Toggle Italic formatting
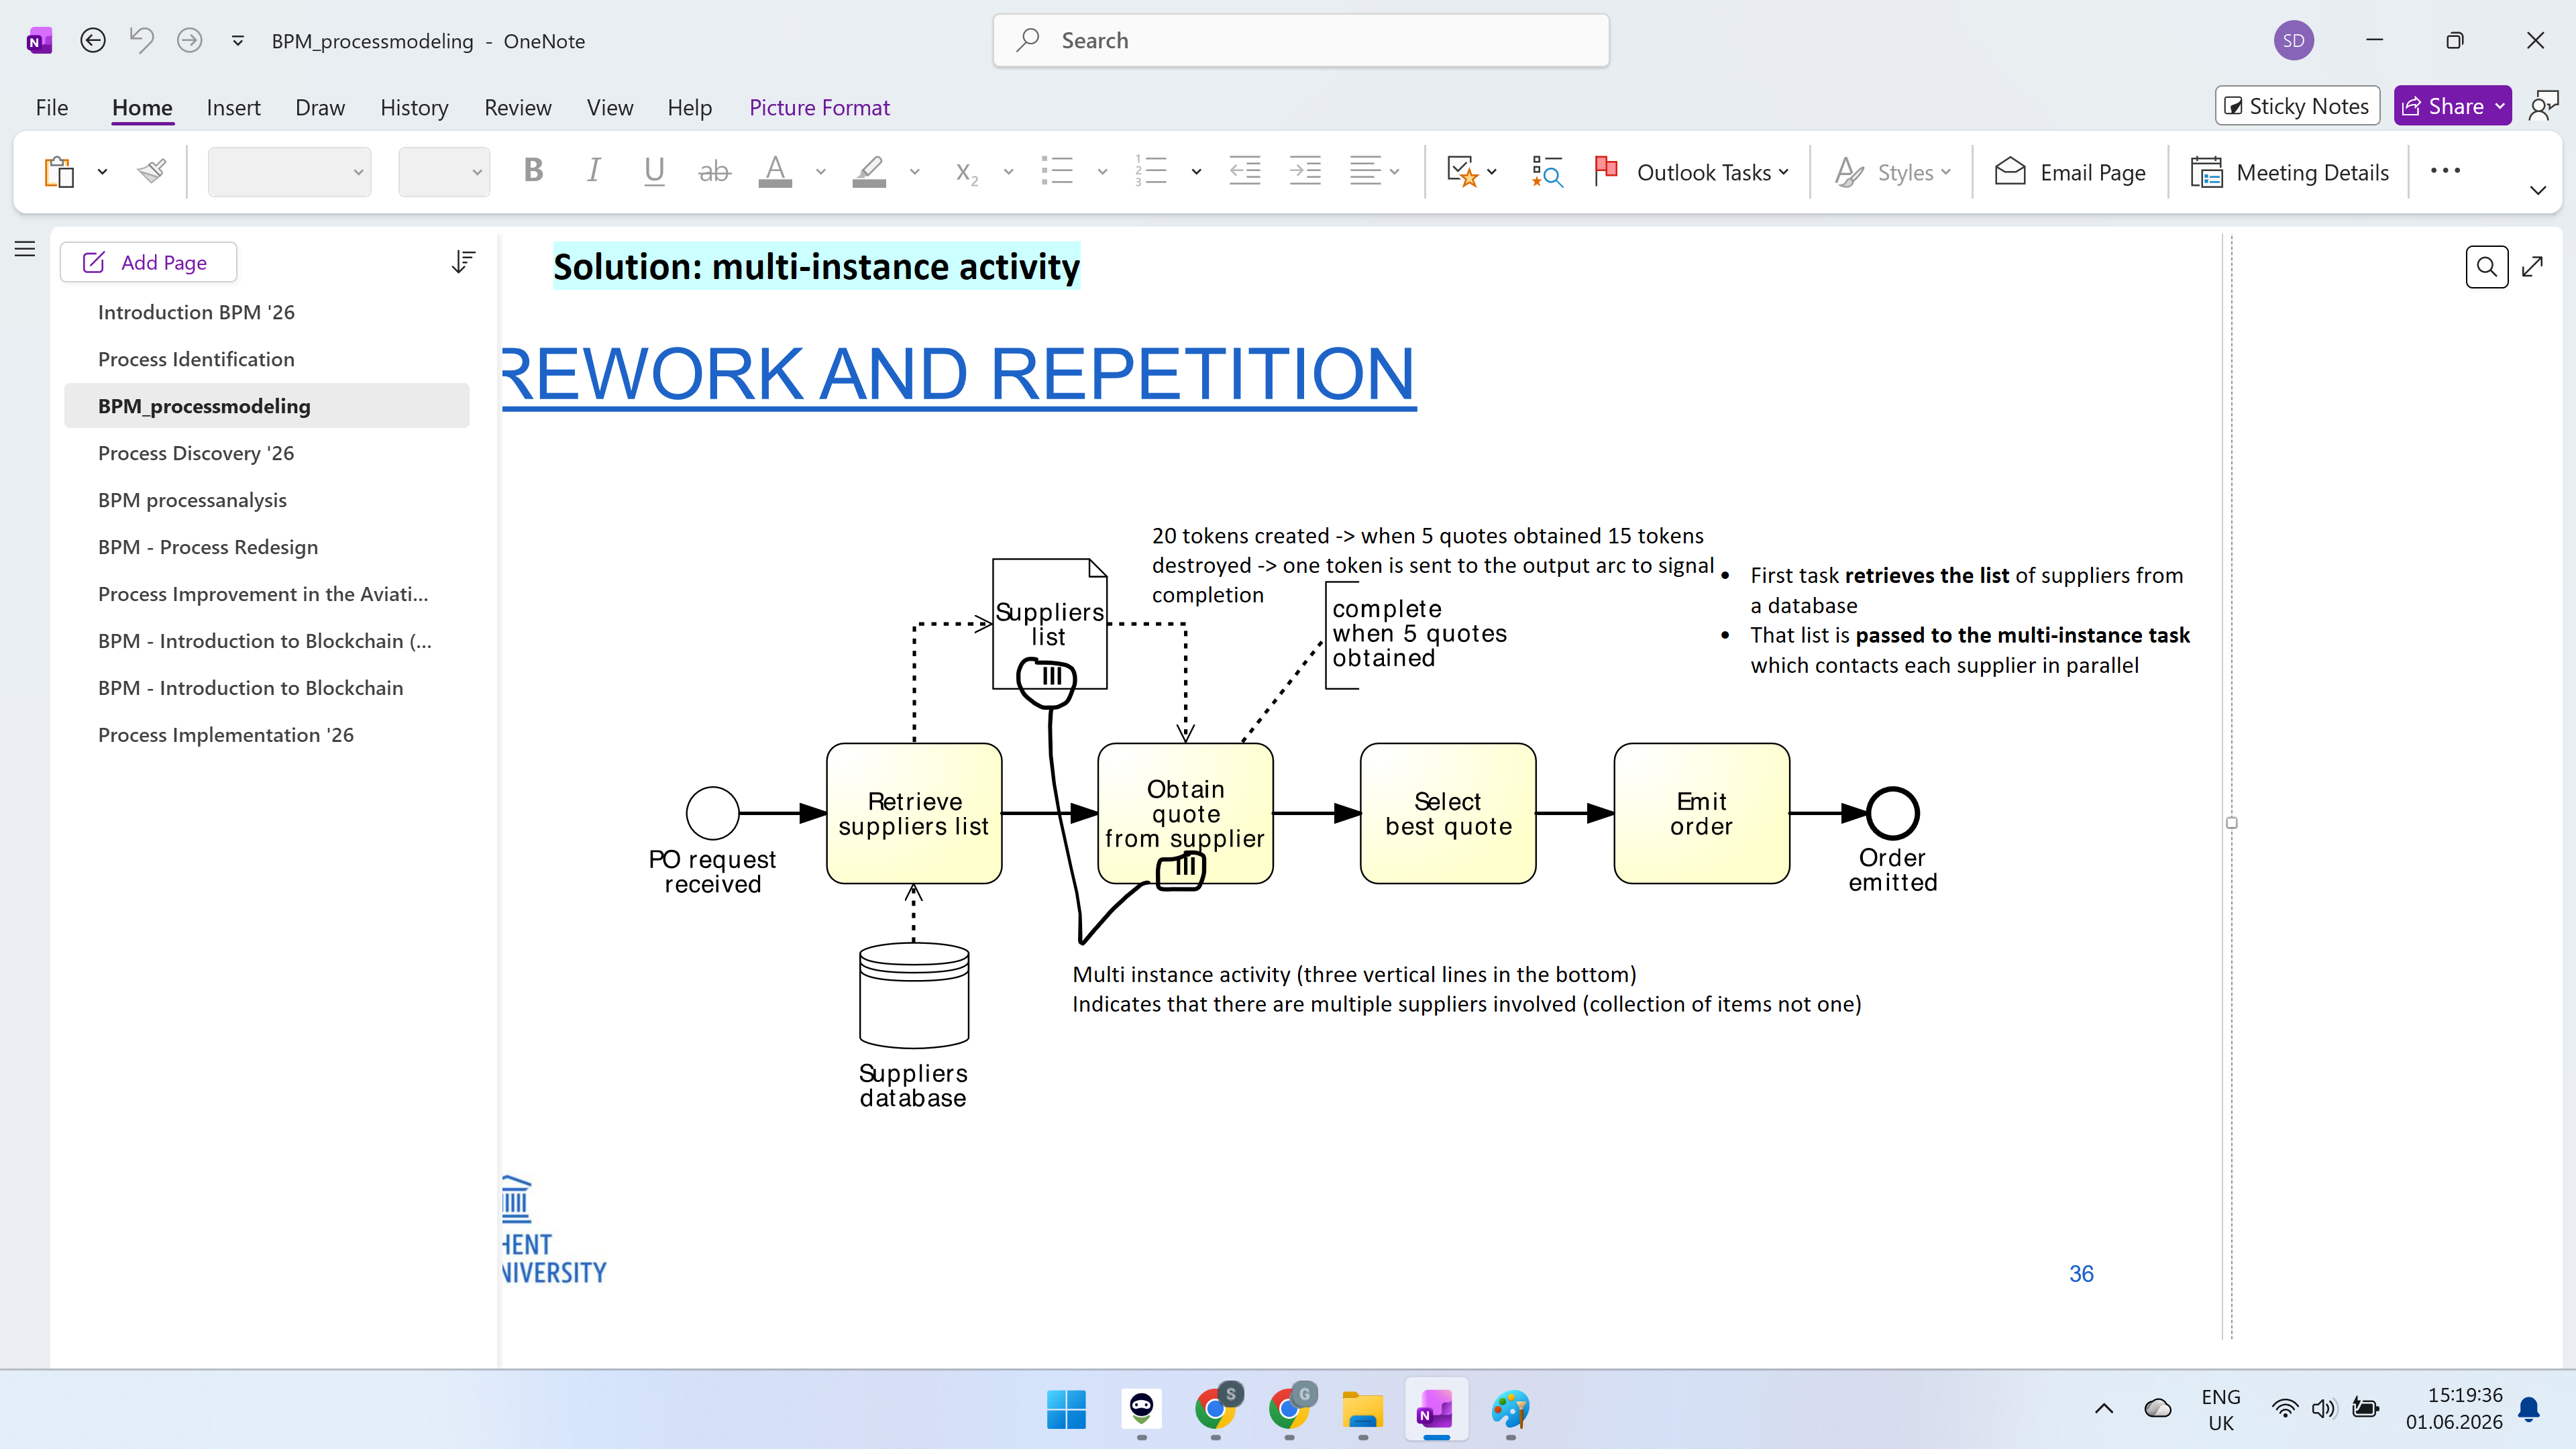The height and width of the screenshot is (1449, 2576). pos(594,171)
